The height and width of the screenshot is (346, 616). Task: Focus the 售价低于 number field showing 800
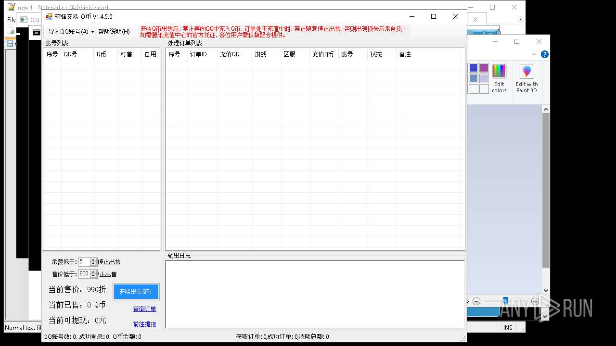tap(84, 274)
